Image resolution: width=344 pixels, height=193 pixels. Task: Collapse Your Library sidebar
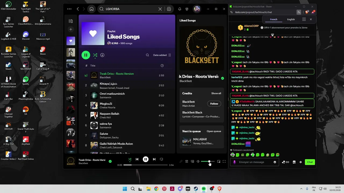click(71, 21)
